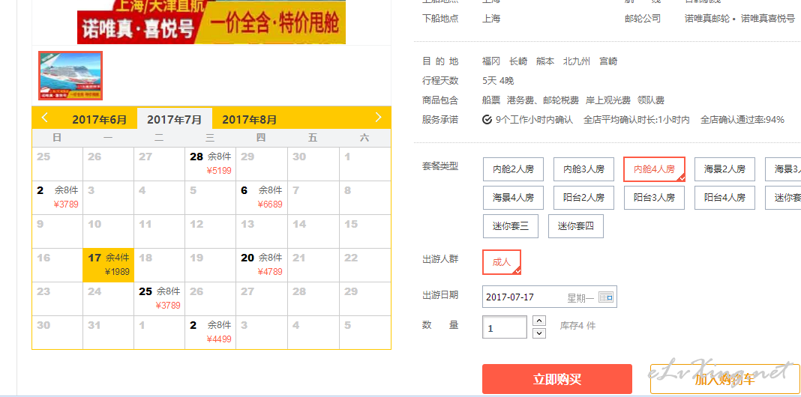The image size is (801, 397).
Task: Pick July 20 departure priced ¥4789
Action: (x=262, y=265)
